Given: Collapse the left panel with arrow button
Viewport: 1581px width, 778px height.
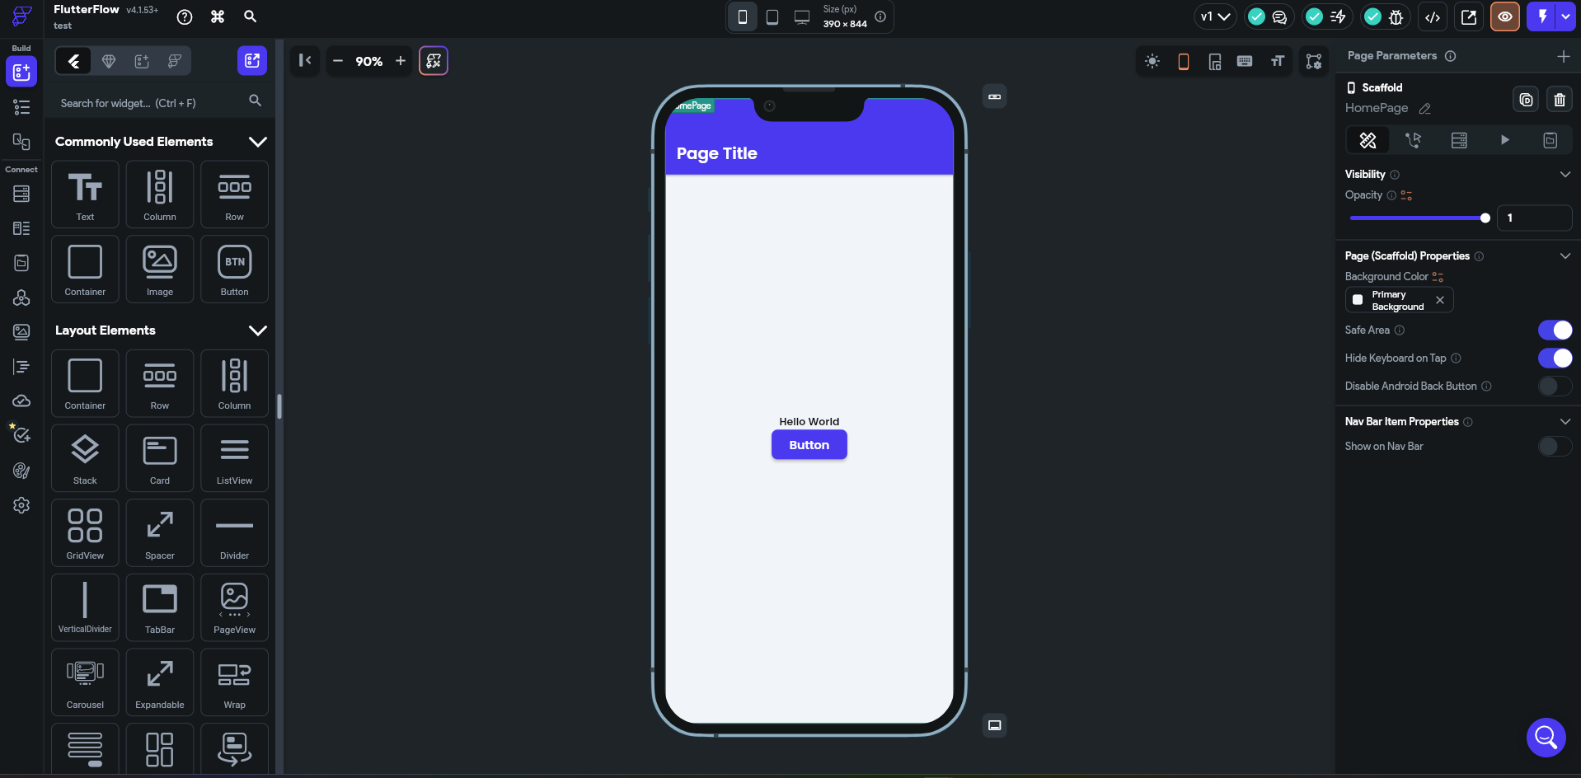Looking at the screenshot, I should (x=304, y=61).
